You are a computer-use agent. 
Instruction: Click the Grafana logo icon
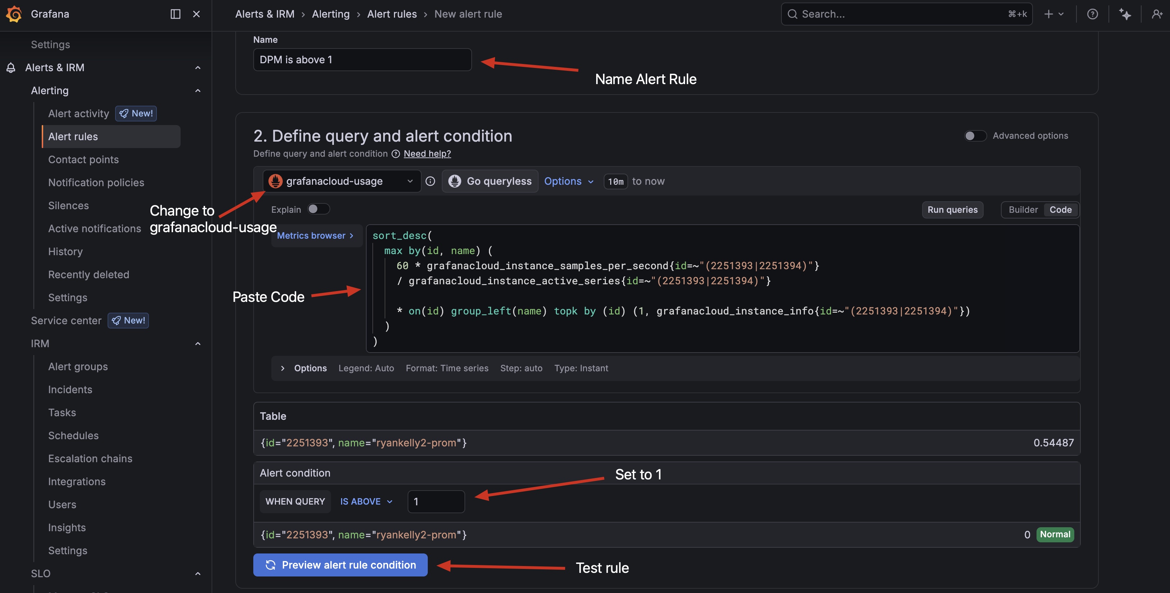point(14,14)
